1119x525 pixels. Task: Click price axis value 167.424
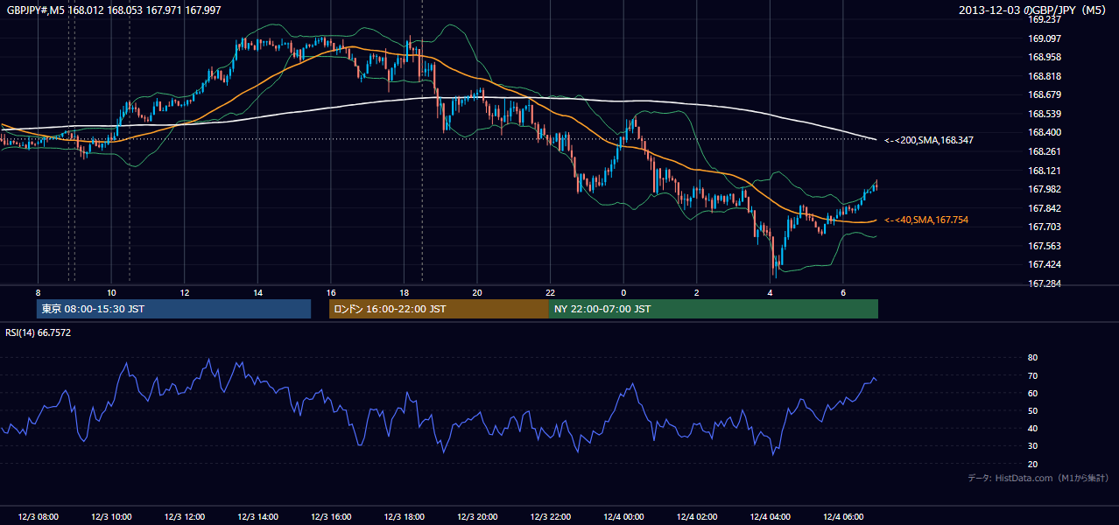click(1045, 264)
